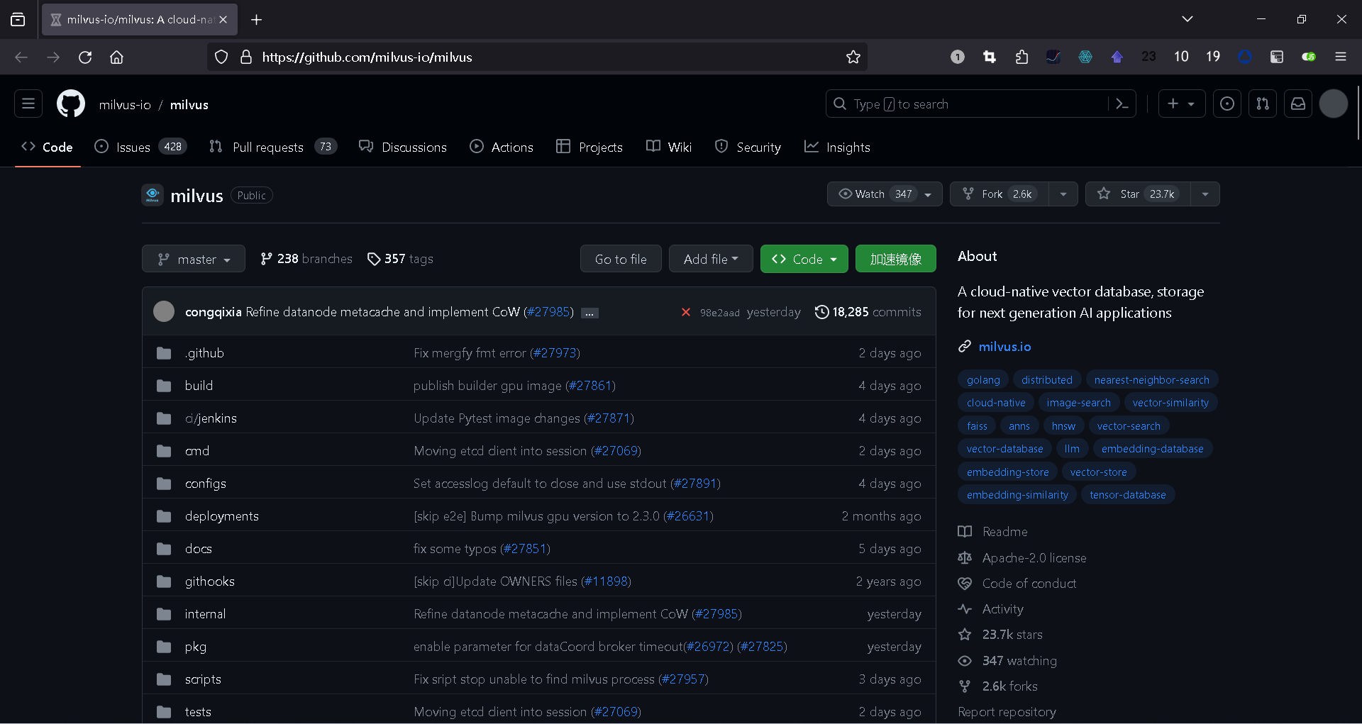View 238 branches link
The height and width of the screenshot is (724, 1362).
(x=306, y=260)
